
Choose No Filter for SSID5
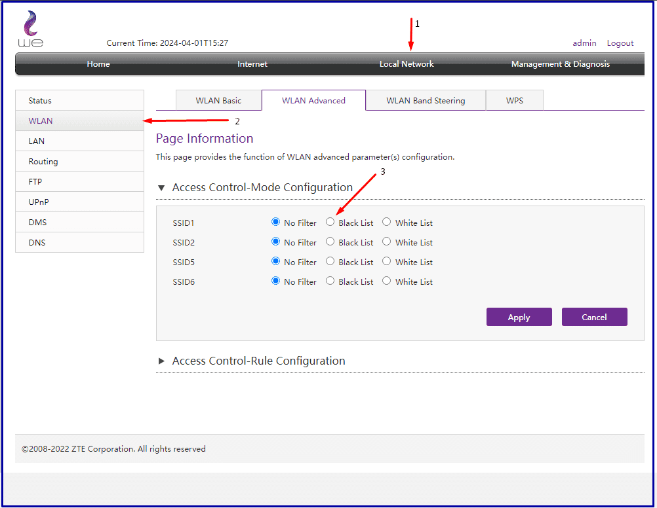[x=276, y=261]
